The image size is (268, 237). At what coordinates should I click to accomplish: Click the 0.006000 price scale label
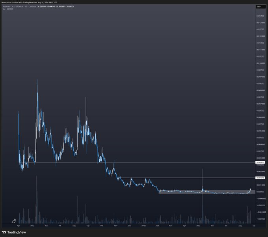(x=260, y=117)
